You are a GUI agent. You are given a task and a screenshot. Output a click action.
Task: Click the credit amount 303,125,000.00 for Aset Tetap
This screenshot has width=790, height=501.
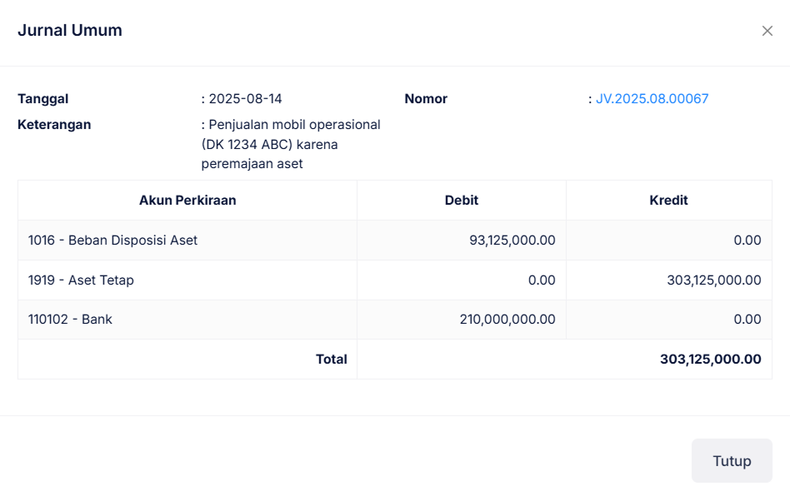713,280
